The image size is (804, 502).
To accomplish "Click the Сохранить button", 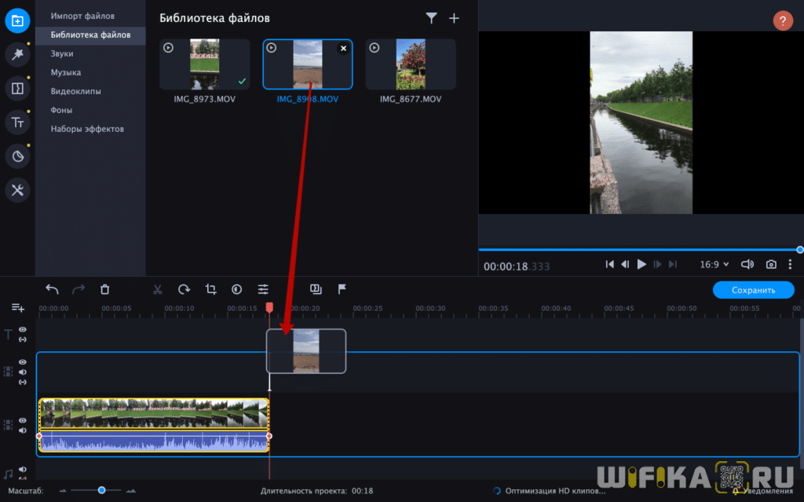I will pos(753,290).
